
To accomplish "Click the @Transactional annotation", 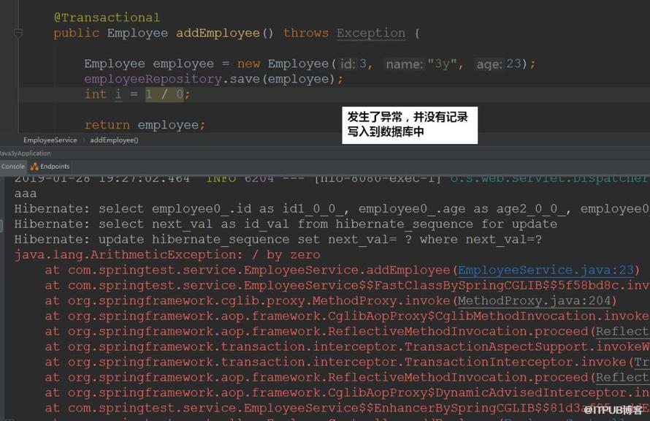I will pyautogui.click(x=107, y=18).
